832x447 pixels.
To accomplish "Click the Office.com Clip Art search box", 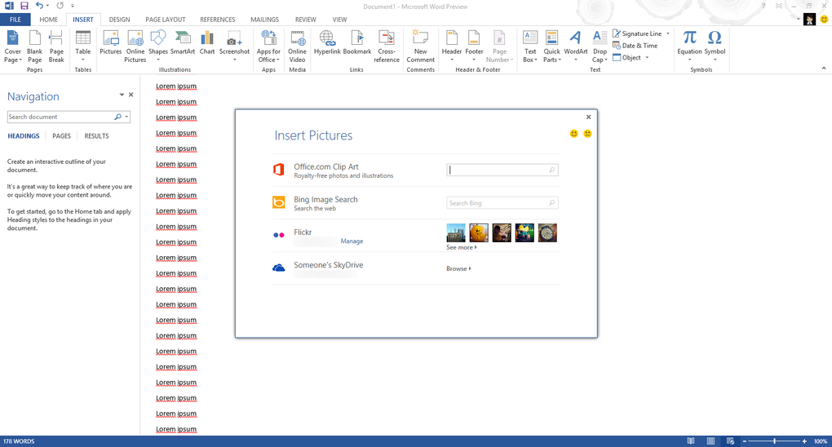I will tap(502, 170).
